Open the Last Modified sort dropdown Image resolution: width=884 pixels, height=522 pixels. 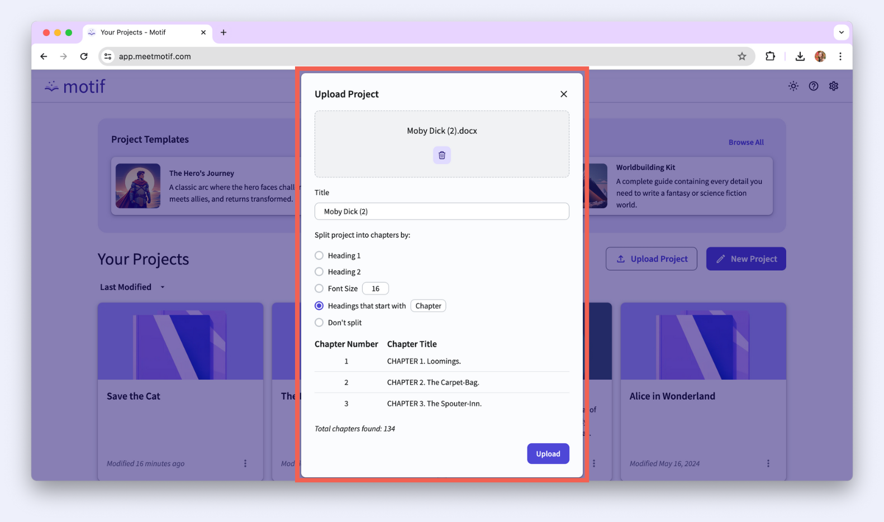[x=132, y=287]
